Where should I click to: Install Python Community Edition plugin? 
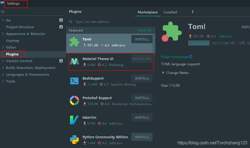(142, 137)
